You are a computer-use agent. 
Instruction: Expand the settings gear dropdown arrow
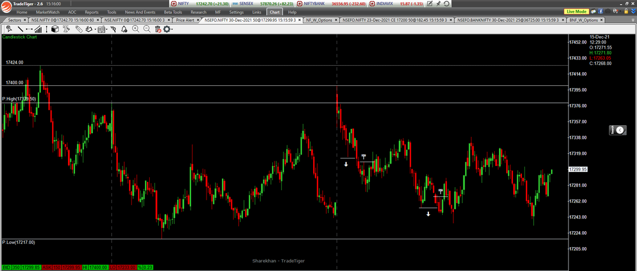pyautogui.click(x=172, y=29)
